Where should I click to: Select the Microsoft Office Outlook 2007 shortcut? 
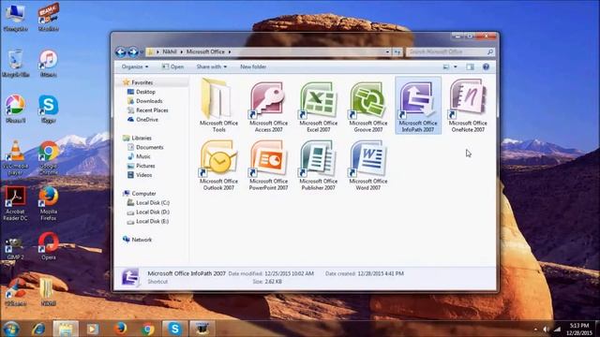tap(218, 165)
